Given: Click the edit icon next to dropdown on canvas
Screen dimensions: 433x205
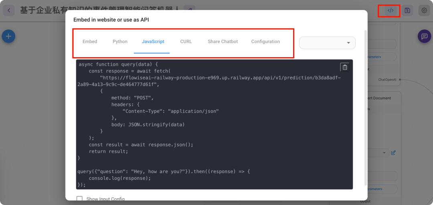Looking at the screenshot, I should point(394,152).
